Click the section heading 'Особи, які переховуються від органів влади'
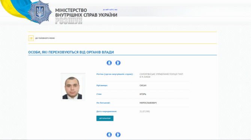Screen dimensions: 251x140 click(x=71, y=52)
